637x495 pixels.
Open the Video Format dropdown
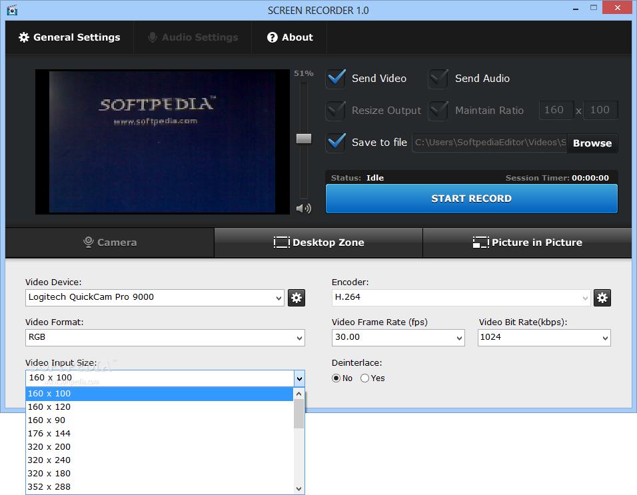point(165,338)
